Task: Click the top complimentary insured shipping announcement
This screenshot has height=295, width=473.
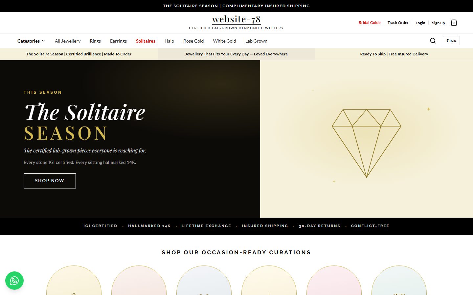Action: click(x=236, y=6)
